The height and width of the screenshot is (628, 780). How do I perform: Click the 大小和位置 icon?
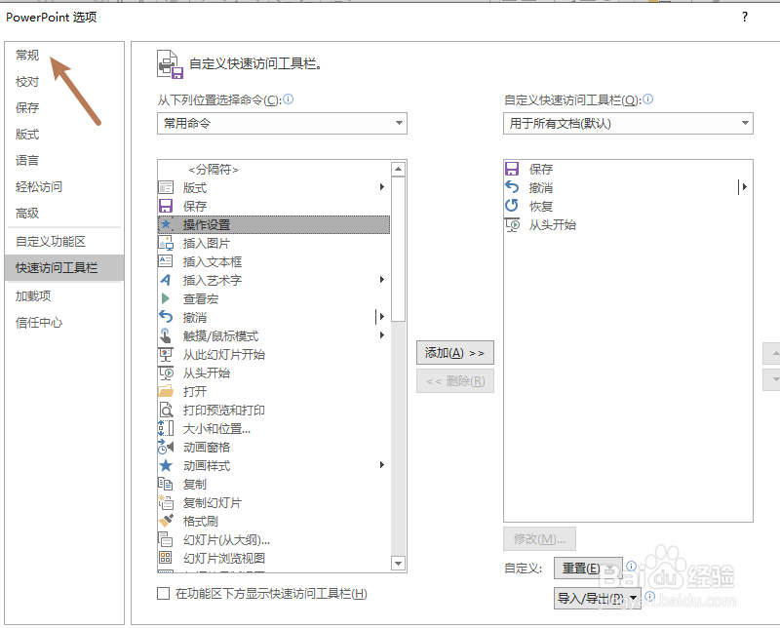[x=166, y=428]
